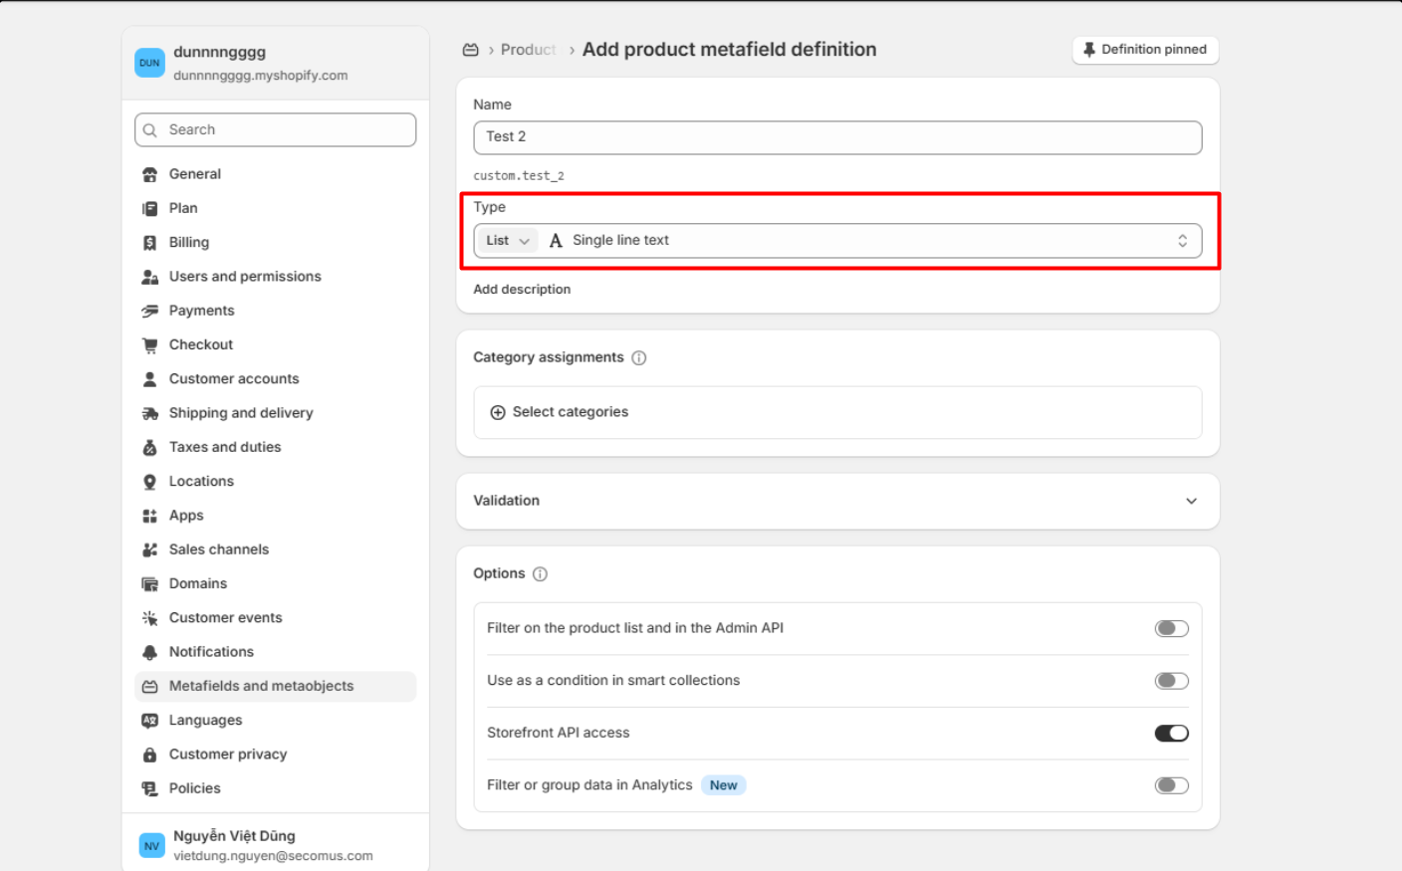Open Metafields and metaobjects settings
The image size is (1402, 871).
[x=261, y=686]
